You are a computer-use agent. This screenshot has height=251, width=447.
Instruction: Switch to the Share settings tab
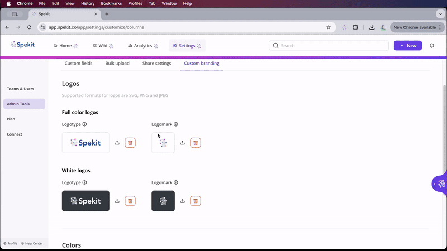156,64
